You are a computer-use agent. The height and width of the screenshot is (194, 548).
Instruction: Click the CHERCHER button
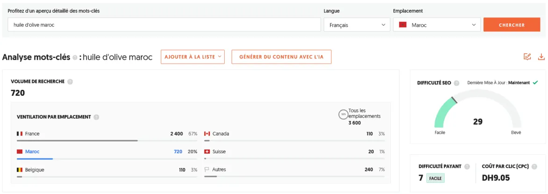(x=512, y=25)
